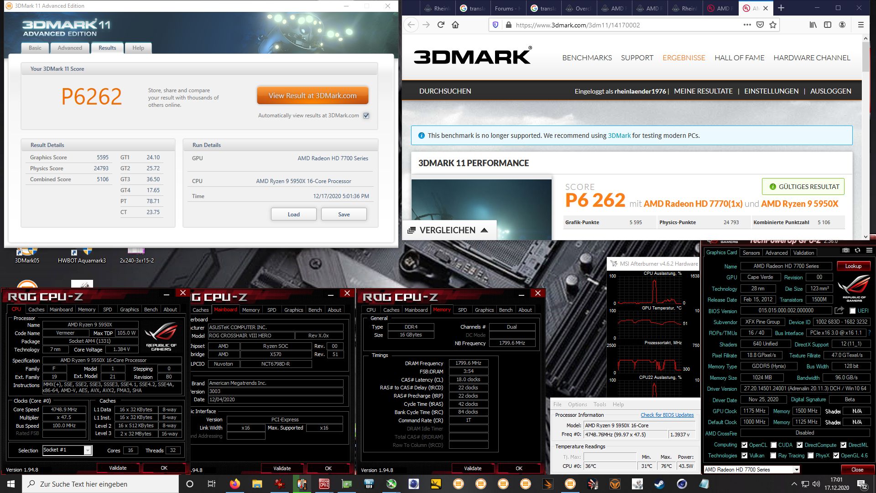Close GPU-Z with Close button

click(x=857, y=470)
